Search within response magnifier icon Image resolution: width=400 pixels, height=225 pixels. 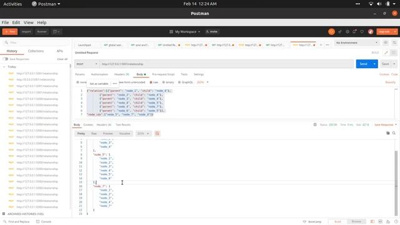click(x=394, y=133)
